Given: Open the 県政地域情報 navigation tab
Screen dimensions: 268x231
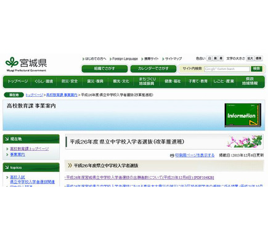Looking at the screenshot, I should click(250, 81).
